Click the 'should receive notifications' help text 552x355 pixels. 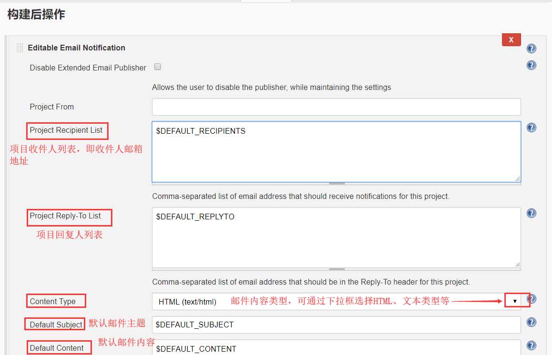click(301, 197)
